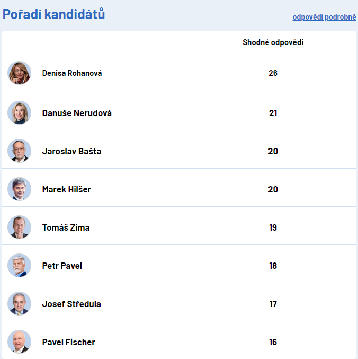The height and width of the screenshot is (359, 358).
Task: Open the 'odpovědi podrobně' link
Action: pyautogui.click(x=324, y=17)
